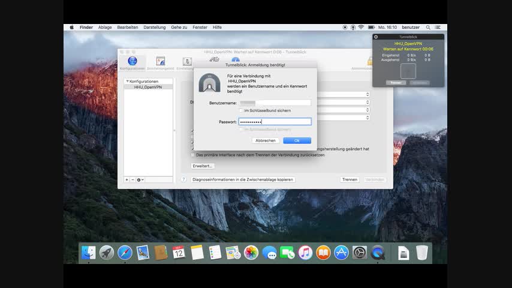
Task: Open the Ablage menu
Action: click(105, 27)
